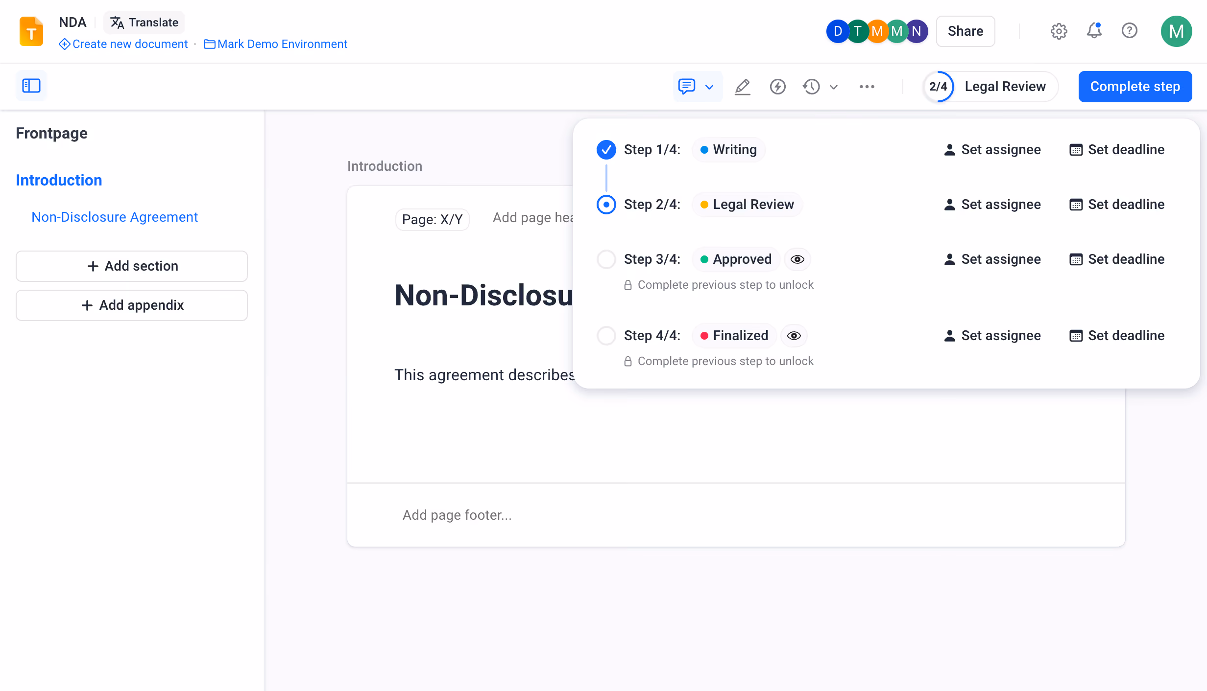Screen dimensions: 1207x691
Task: Click the Complete step button
Action: click(x=1135, y=87)
